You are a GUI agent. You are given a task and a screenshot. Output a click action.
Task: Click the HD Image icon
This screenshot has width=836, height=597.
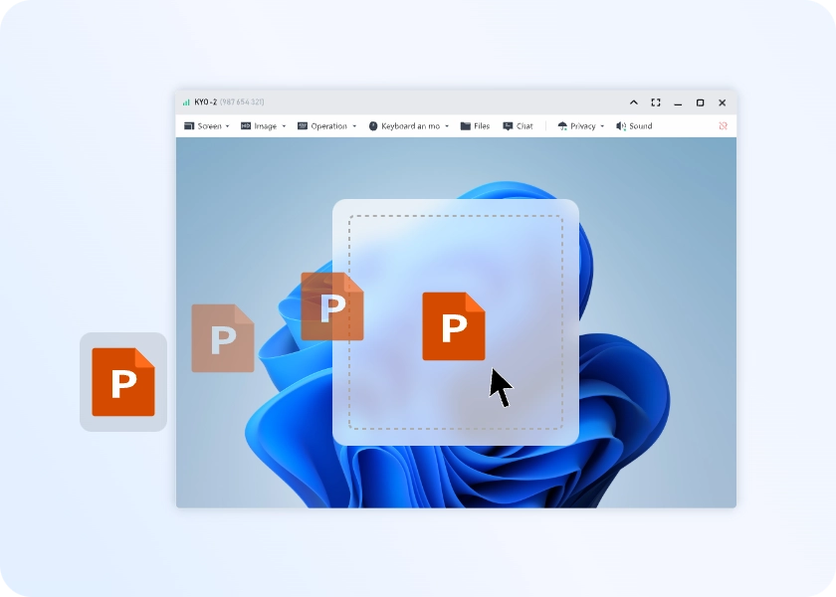click(245, 126)
